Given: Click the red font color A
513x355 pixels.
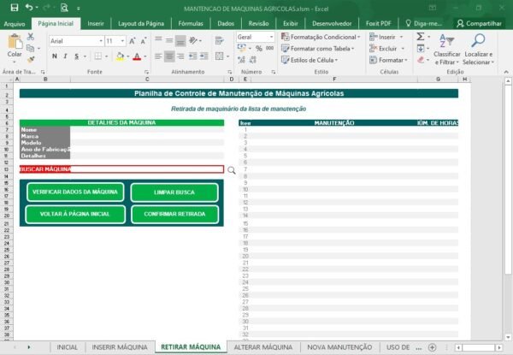Looking at the screenshot, I should tap(137, 56).
